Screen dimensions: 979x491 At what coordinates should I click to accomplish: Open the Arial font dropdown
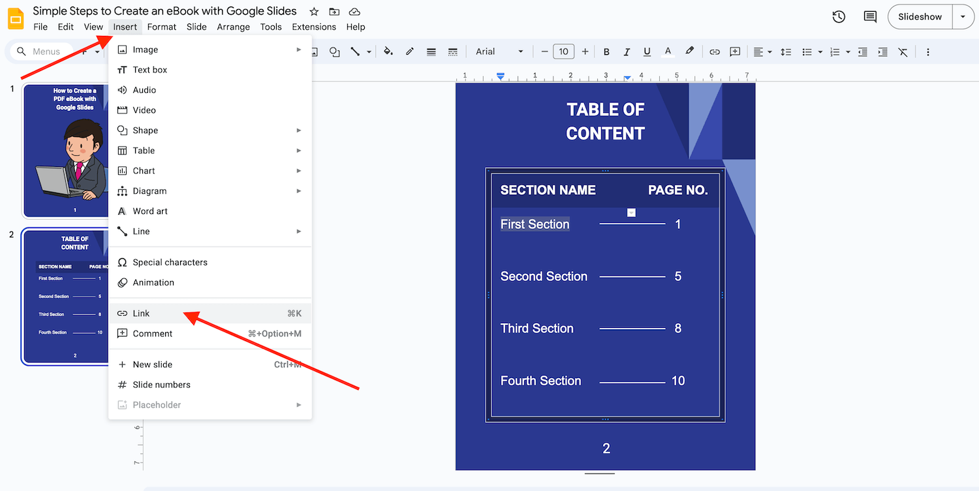pos(499,52)
